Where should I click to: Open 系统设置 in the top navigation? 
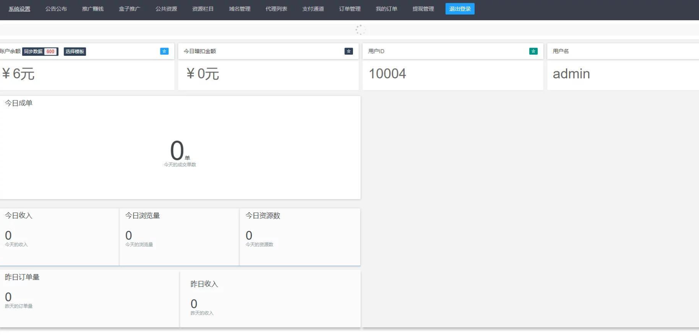20,9
